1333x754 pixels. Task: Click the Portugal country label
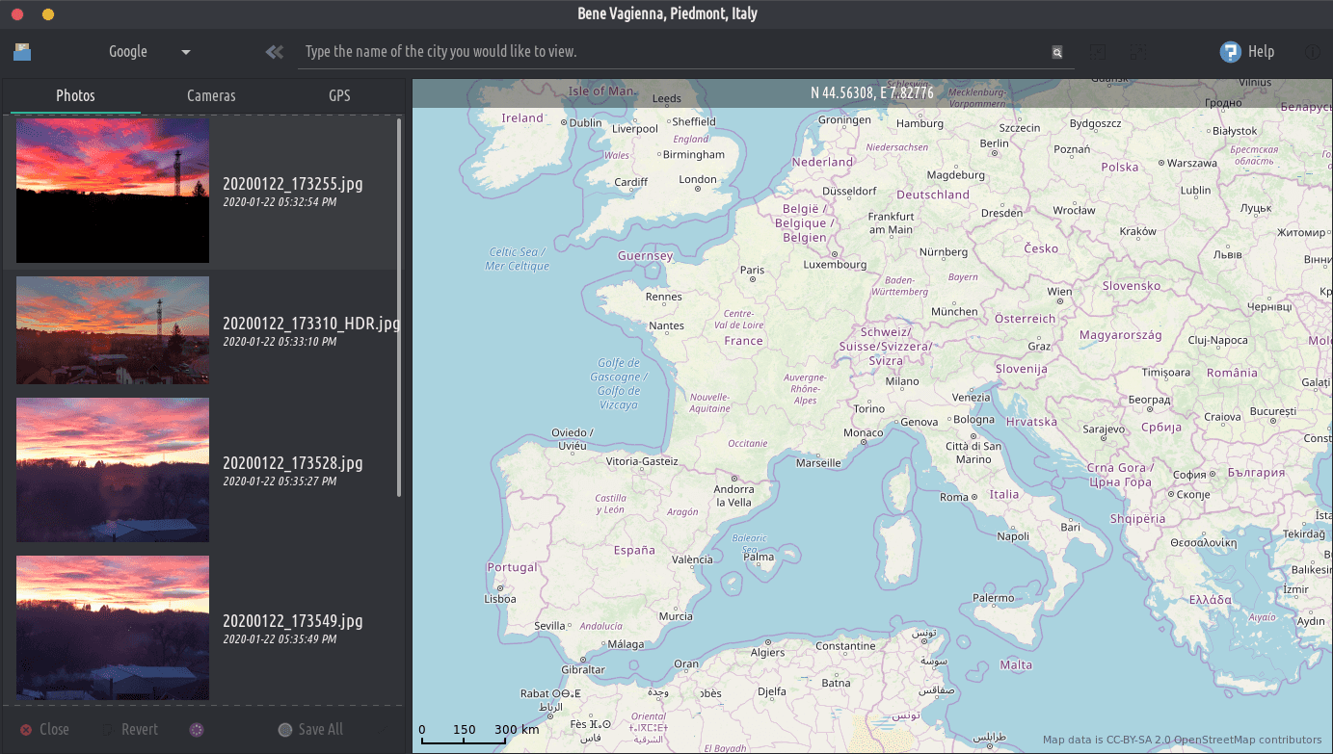[x=512, y=567]
